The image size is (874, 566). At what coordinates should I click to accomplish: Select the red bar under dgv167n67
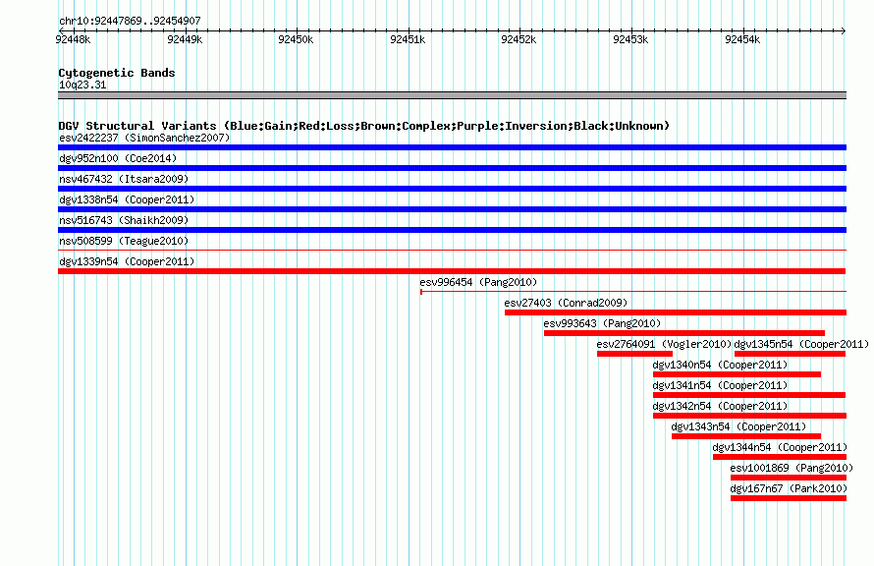[x=789, y=498]
